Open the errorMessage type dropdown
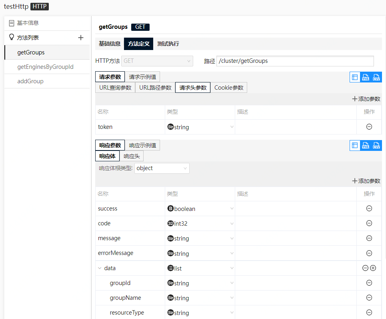This screenshot has width=386, height=319. tap(200, 253)
